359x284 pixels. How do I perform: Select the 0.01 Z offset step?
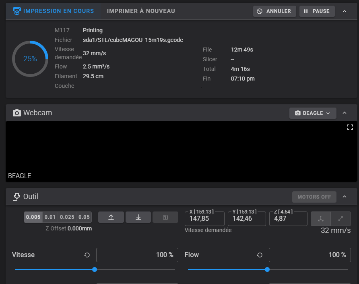point(50,217)
